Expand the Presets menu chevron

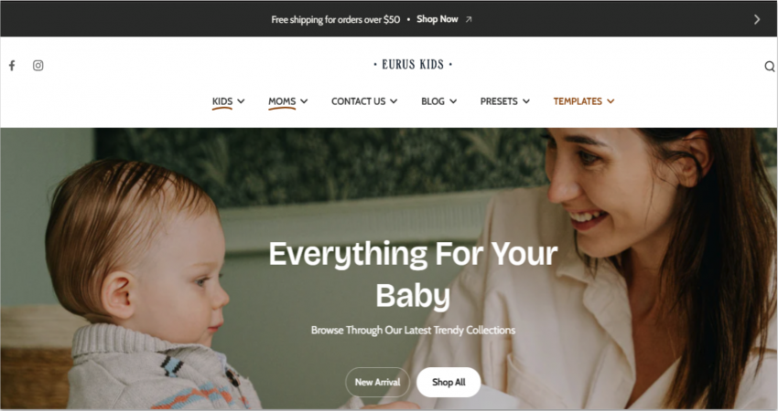(x=526, y=101)
